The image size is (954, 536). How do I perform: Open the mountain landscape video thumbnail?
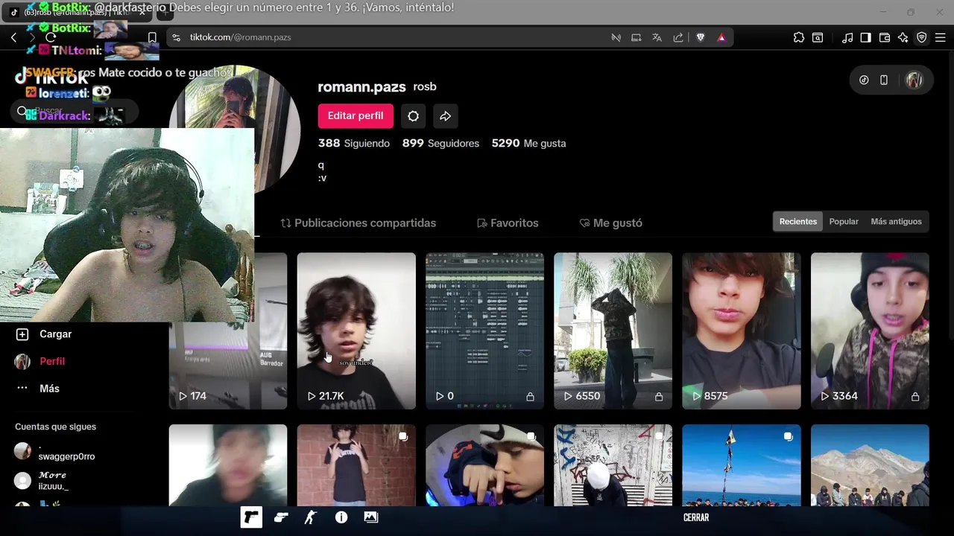[x=870, y=465]
